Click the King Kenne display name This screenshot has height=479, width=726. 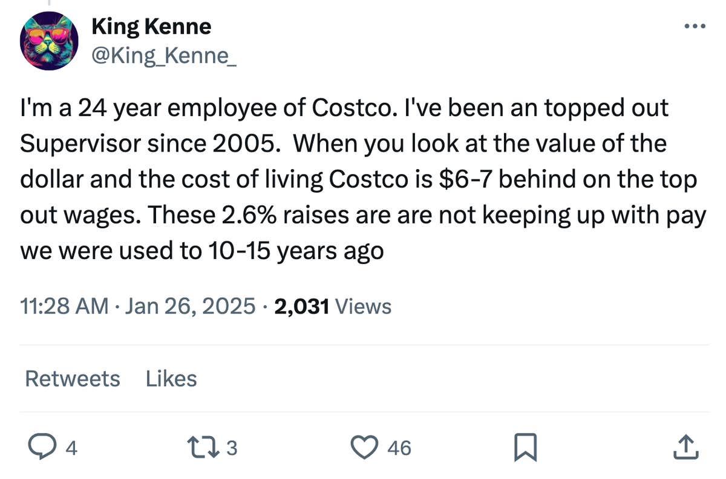(150, 26)
